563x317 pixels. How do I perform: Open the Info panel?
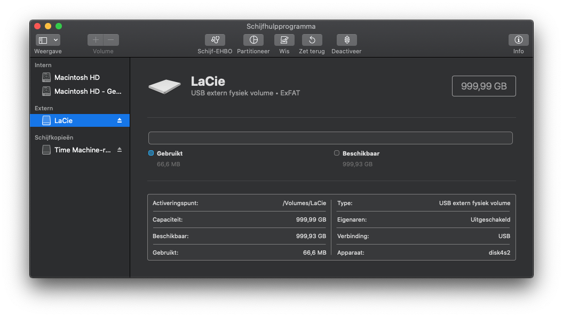click(x=518, y=40)
